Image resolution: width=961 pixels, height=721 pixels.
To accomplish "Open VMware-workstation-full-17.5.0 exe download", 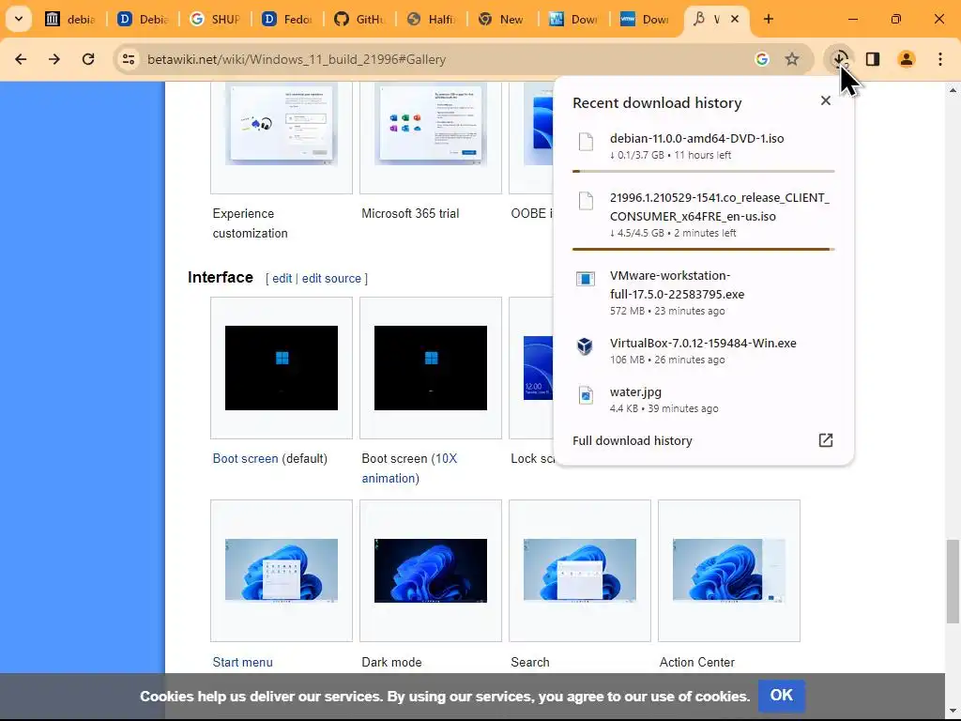I will click(x=703, y=293).
